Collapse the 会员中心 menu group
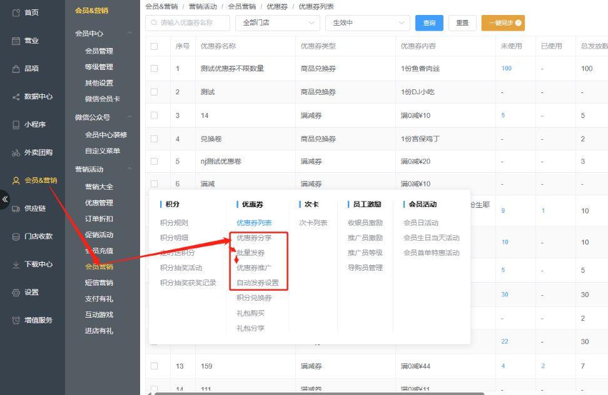This screenshot has height=395, width=608. click(130, 33)
